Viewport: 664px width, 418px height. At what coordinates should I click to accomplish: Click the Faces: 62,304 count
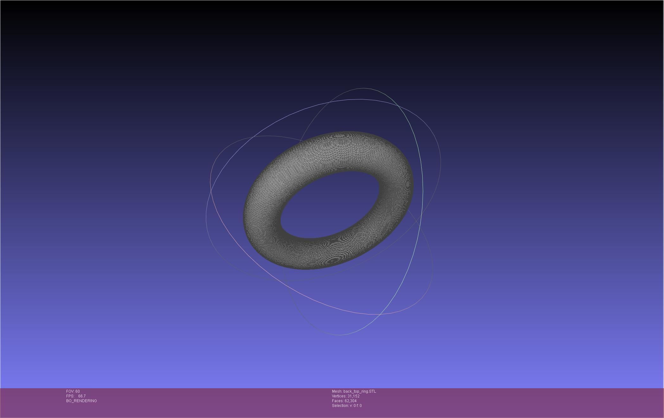(x=344, y=401)
